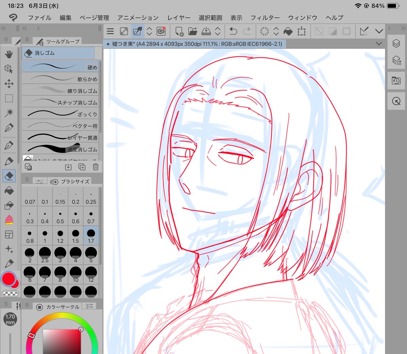Click the duplicate sub tool icon
Viewport: 407px width, 354px height.
pos(82,167)
